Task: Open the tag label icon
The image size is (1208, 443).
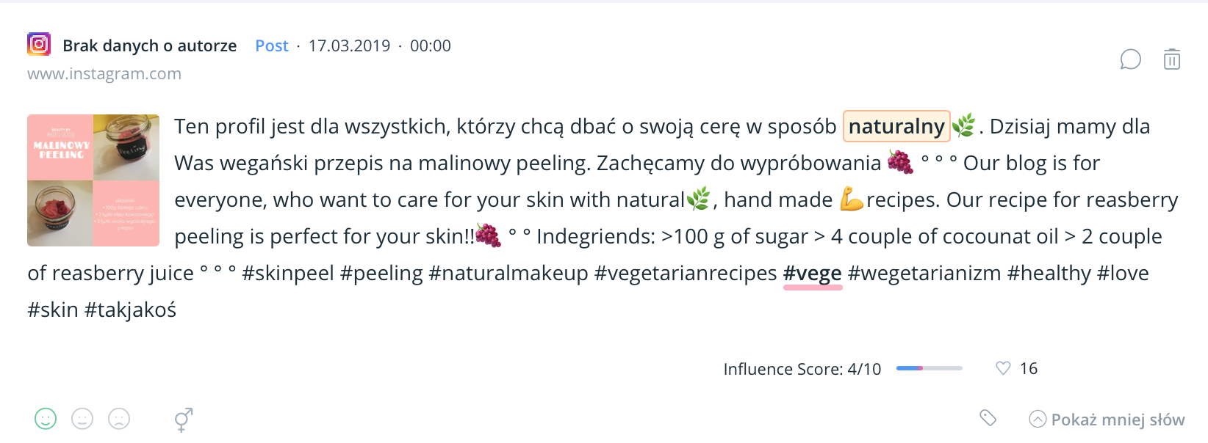Action: [988, 418]
